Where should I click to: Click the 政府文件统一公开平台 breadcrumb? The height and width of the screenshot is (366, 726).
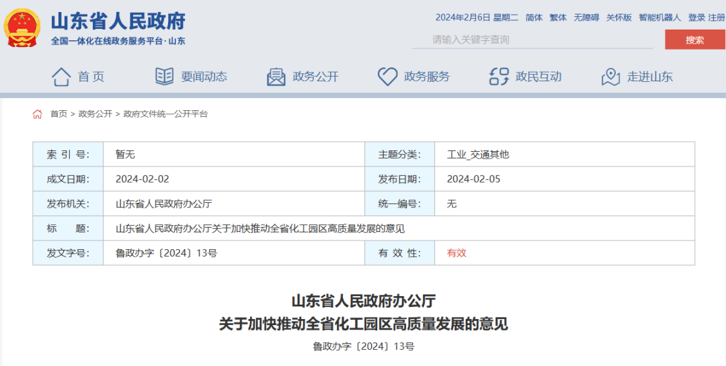(x=166, y=113)
